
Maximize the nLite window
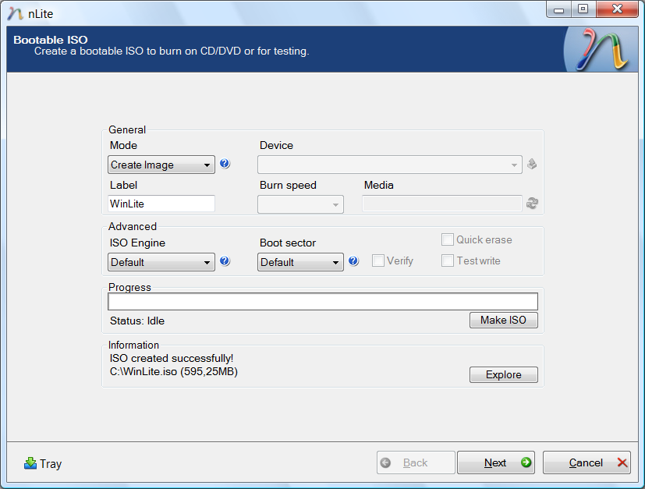583,9
